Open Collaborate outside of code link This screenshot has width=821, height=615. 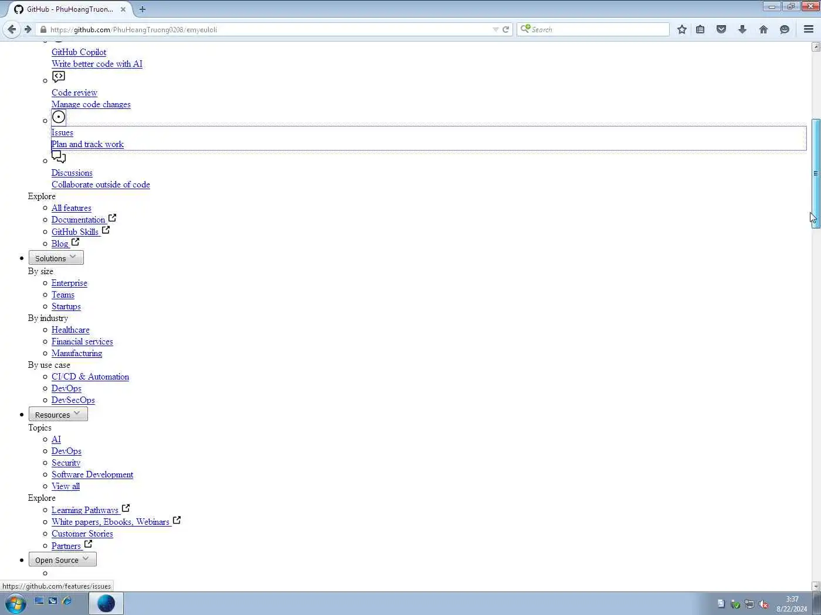100,184
